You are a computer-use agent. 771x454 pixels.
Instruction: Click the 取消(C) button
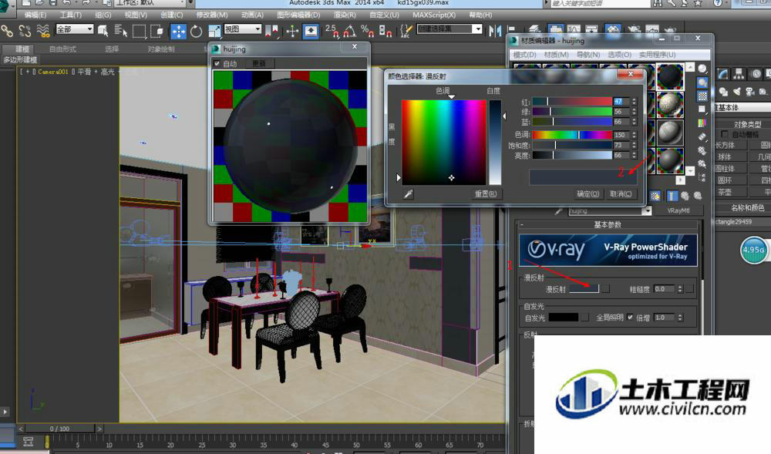[x=621, y=194]
